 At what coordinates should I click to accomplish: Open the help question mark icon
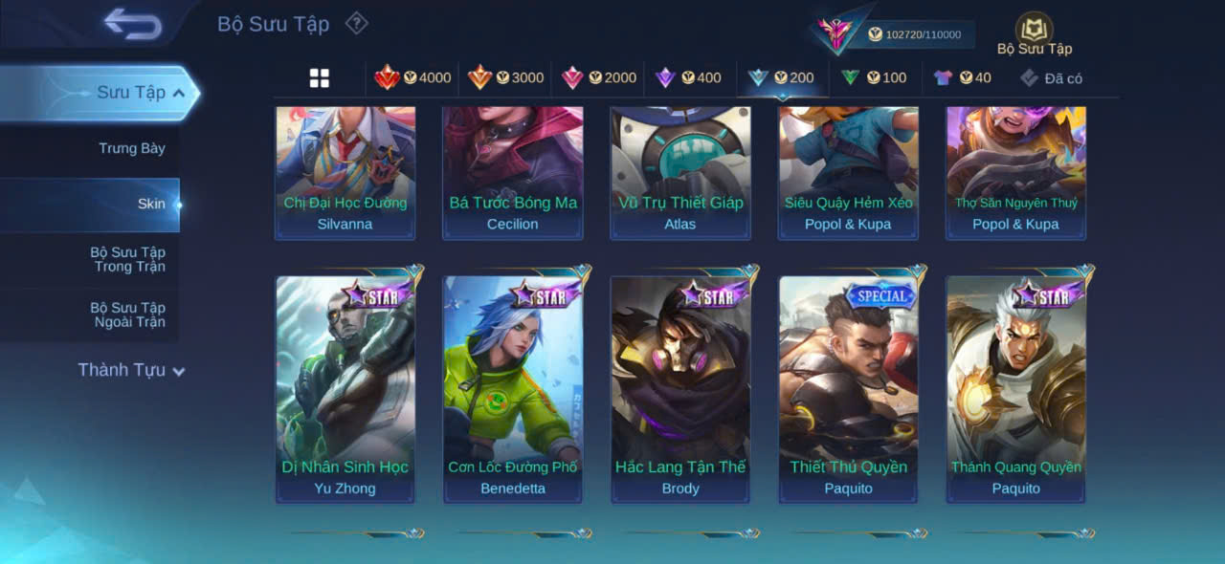click(x=356, y=23)
